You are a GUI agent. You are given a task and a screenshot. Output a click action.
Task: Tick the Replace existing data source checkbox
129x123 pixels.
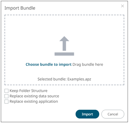click(x=6, y=96)
